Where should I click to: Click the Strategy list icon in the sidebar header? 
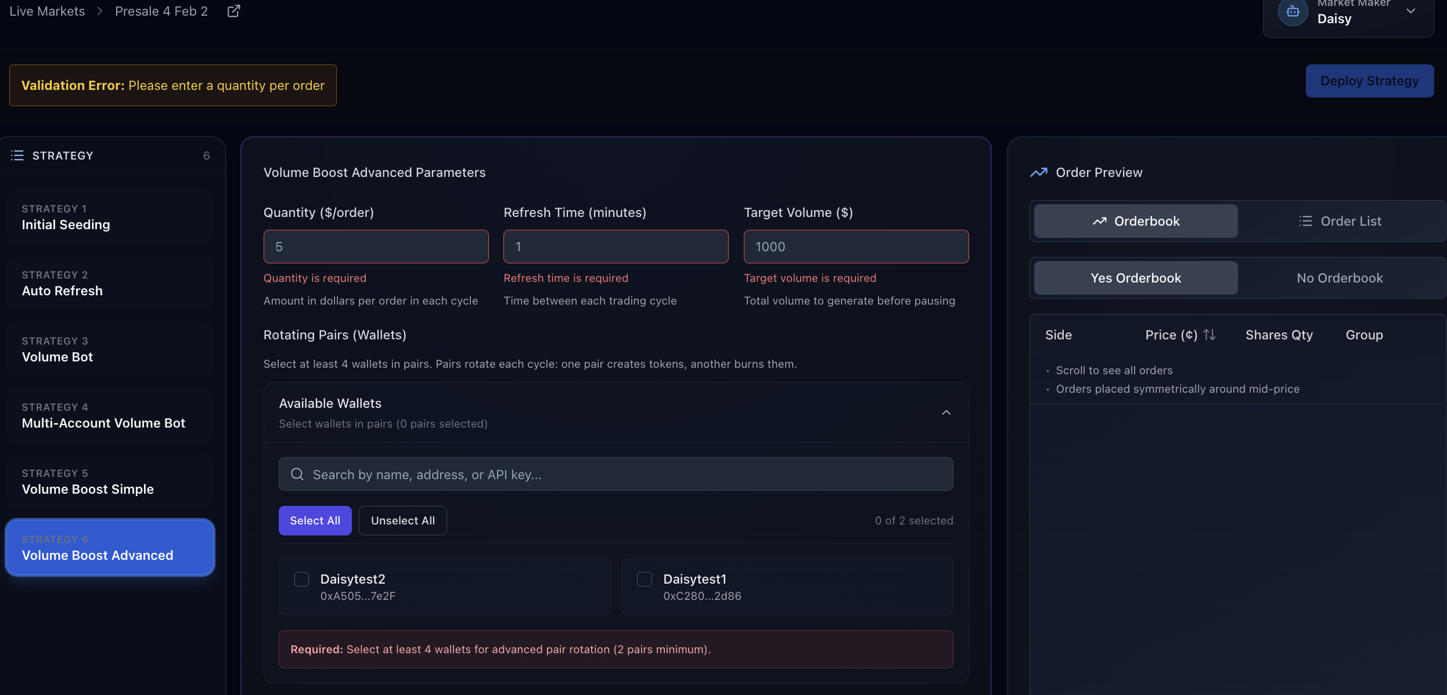pyautogui.click(x=17, y=155)
